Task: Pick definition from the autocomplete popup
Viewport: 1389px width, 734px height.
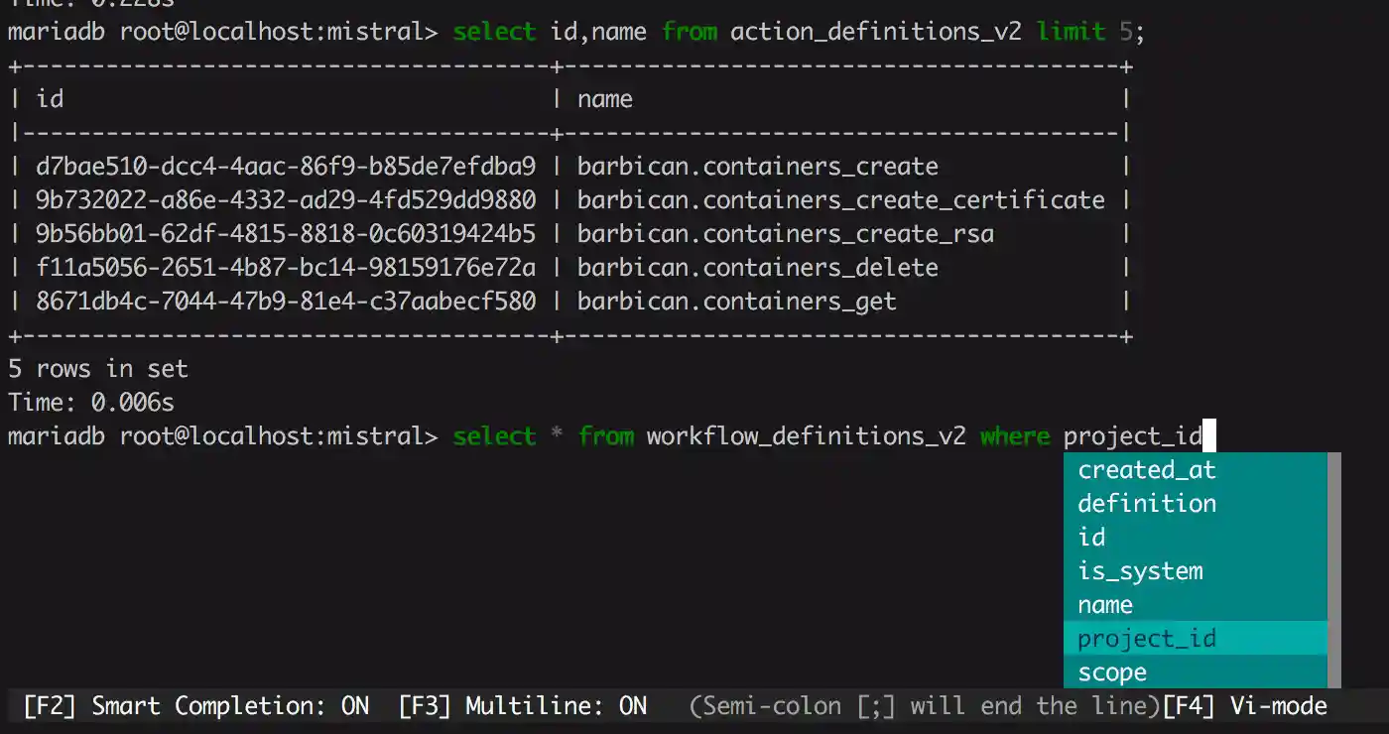Action: (x=1146, y=503)
